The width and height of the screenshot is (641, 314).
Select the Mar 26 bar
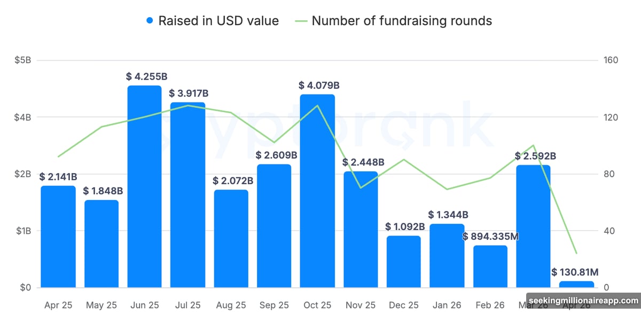pyautogui.click(x=533, y=226)
